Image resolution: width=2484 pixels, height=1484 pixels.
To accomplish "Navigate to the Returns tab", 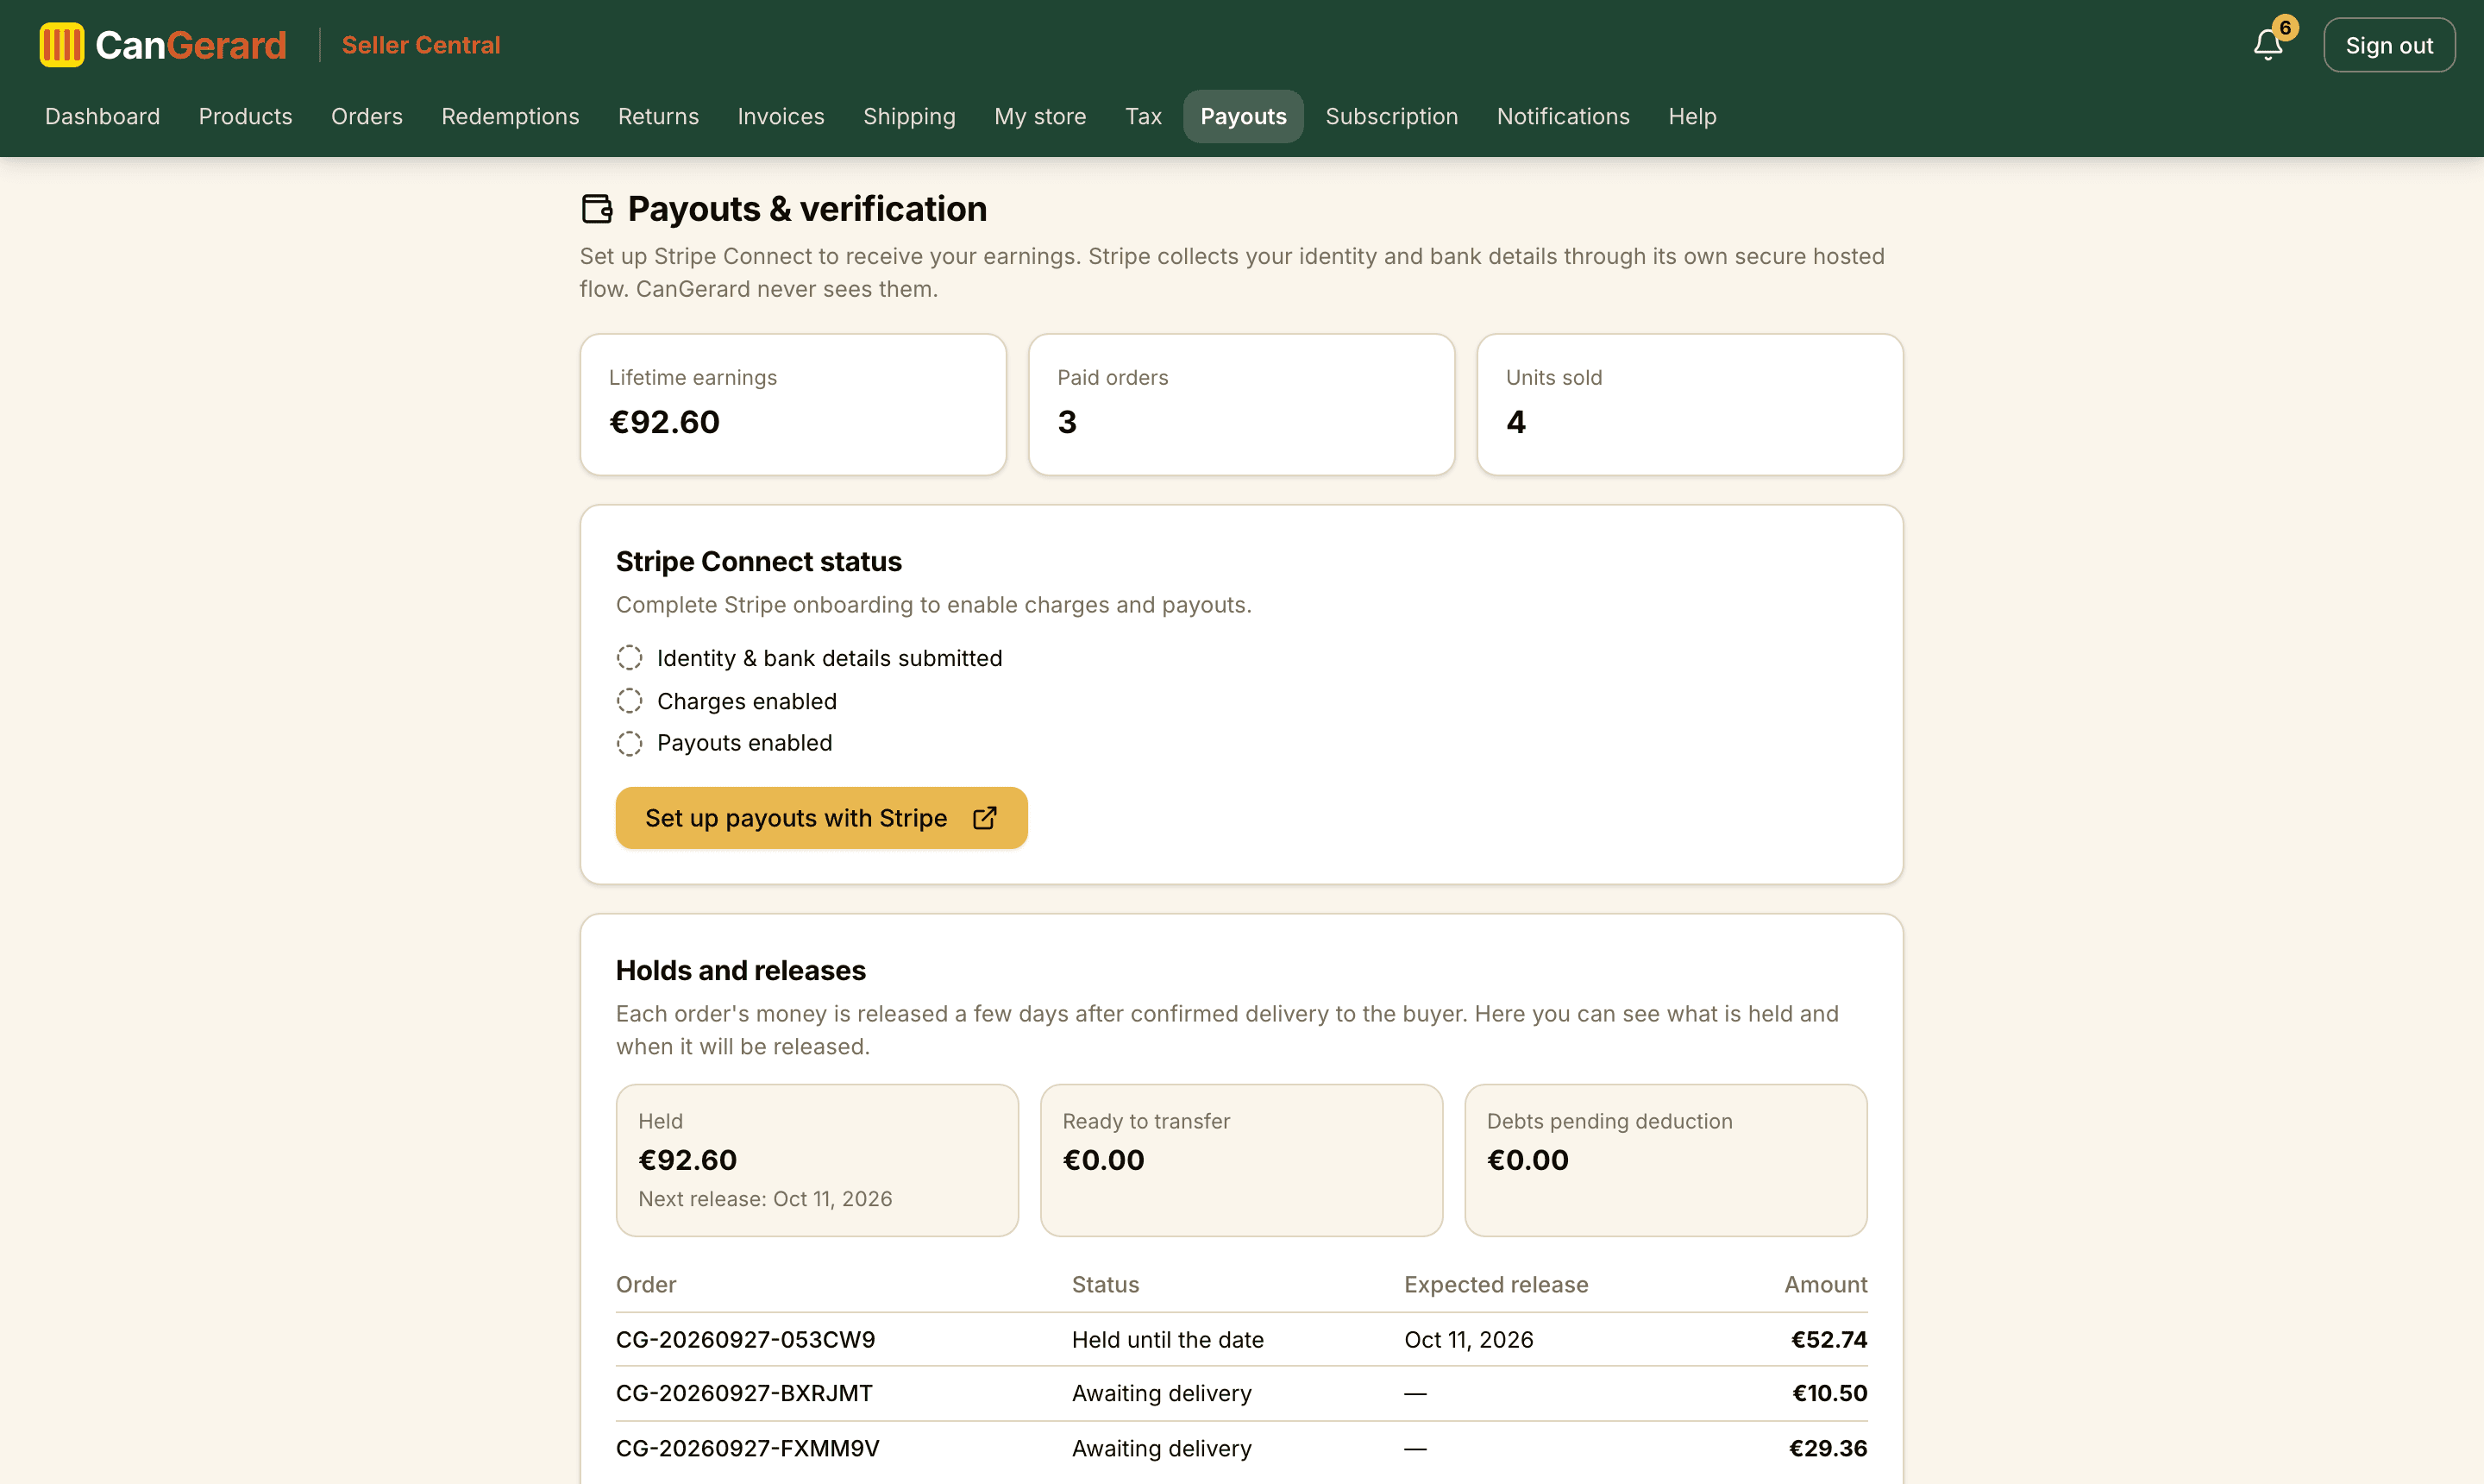I will point(659,116).
